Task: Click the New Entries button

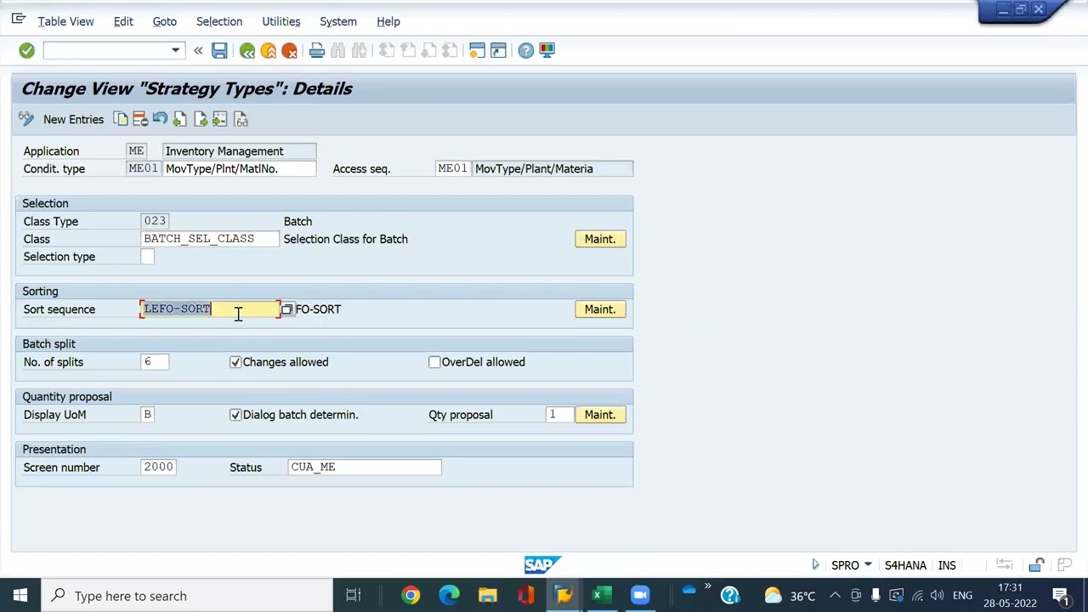Action: coord(73,119)
